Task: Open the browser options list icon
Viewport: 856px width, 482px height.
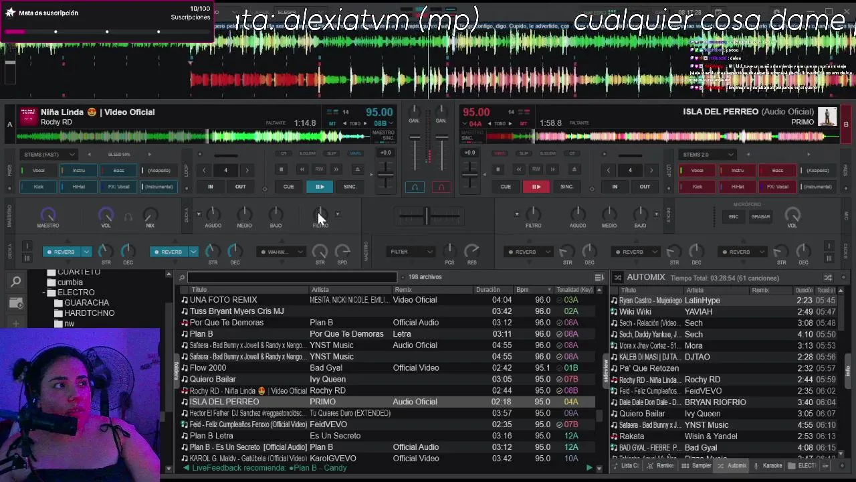Action: pyautogui.click(x=599, y=277)
